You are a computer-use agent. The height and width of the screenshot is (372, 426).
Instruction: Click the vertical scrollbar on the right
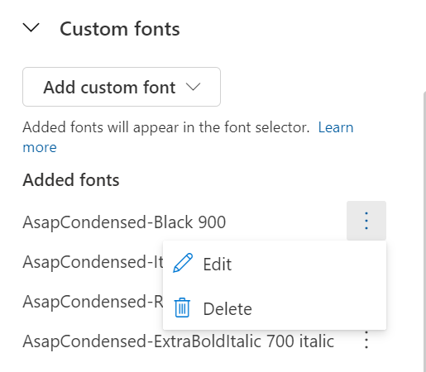tap(424, 231)
